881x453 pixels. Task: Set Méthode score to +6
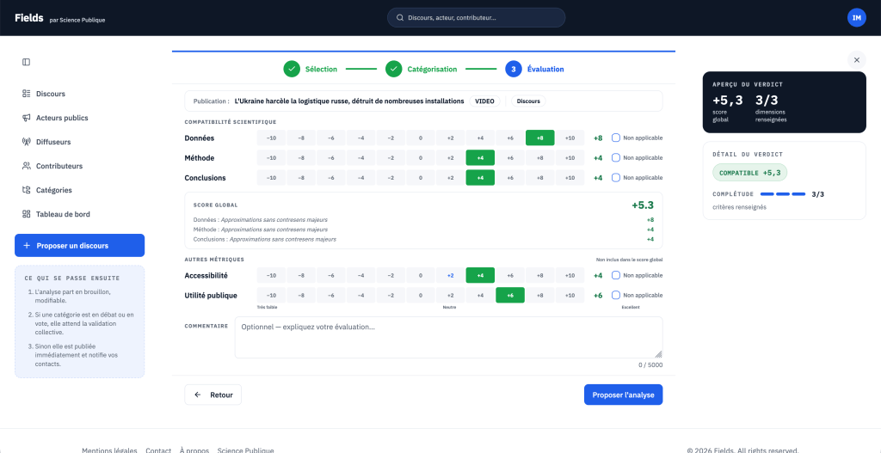click(x=510, y=158)
